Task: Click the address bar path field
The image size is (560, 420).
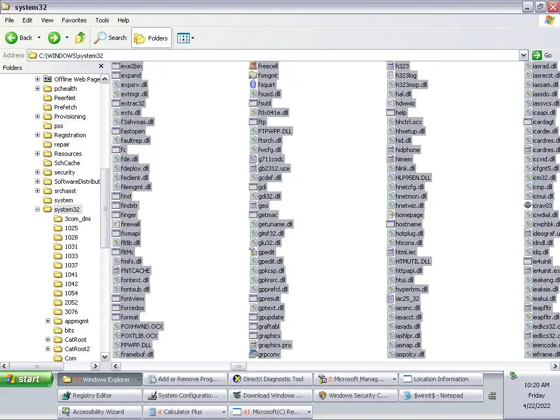Action: 273,55
